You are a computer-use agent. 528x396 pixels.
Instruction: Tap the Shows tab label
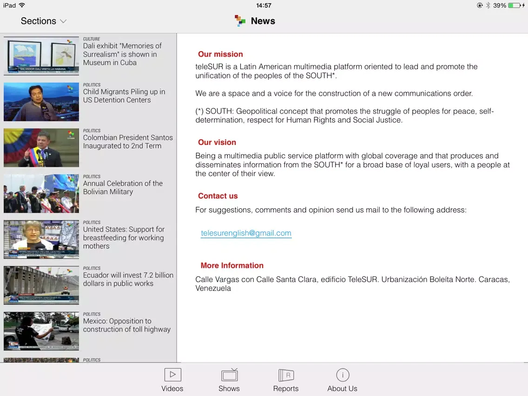tap(229, 388)
